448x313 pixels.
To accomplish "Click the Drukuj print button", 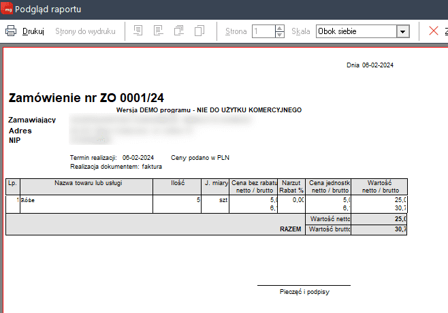I will tap(33, 31).
